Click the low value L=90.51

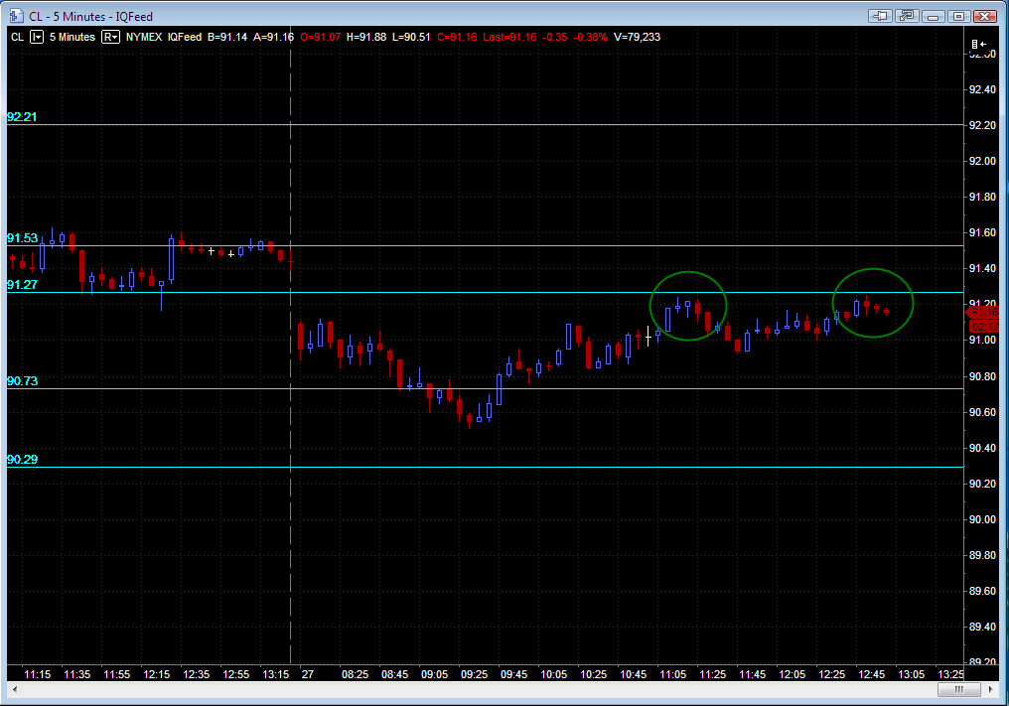[x=411, y=37]
